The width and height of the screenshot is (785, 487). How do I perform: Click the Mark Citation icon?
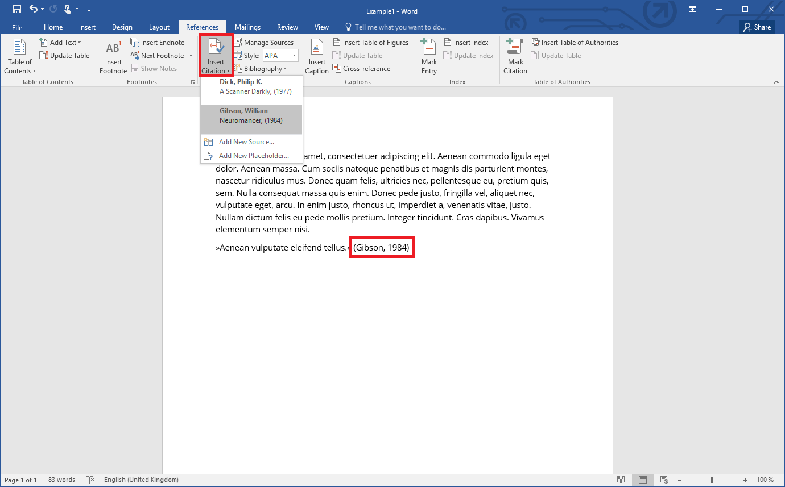coord(515,57)
